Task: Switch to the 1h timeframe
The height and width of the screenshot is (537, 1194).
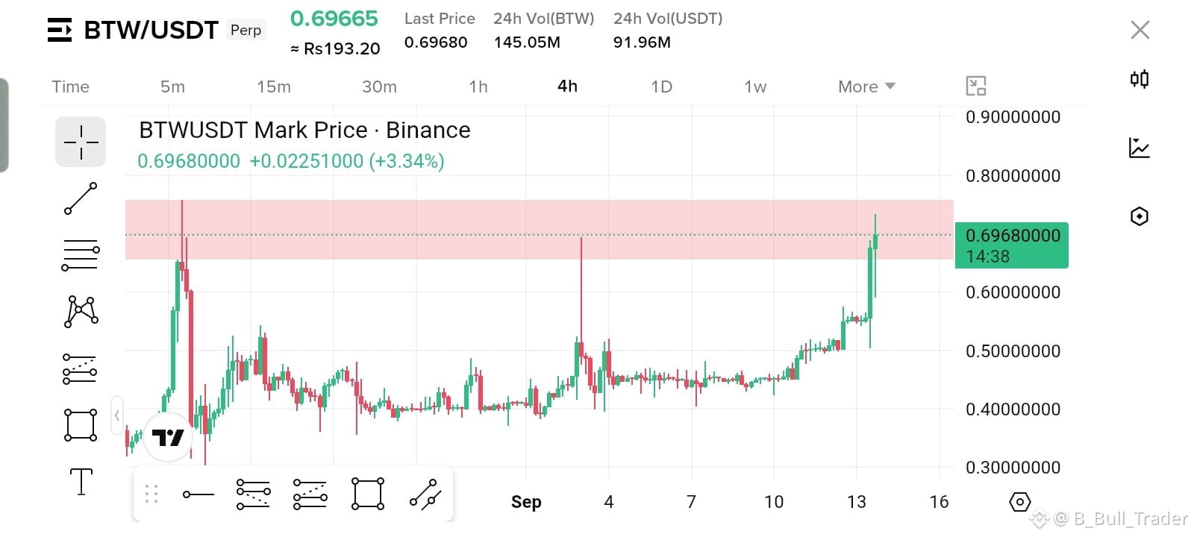Action: tap(478, 87)
